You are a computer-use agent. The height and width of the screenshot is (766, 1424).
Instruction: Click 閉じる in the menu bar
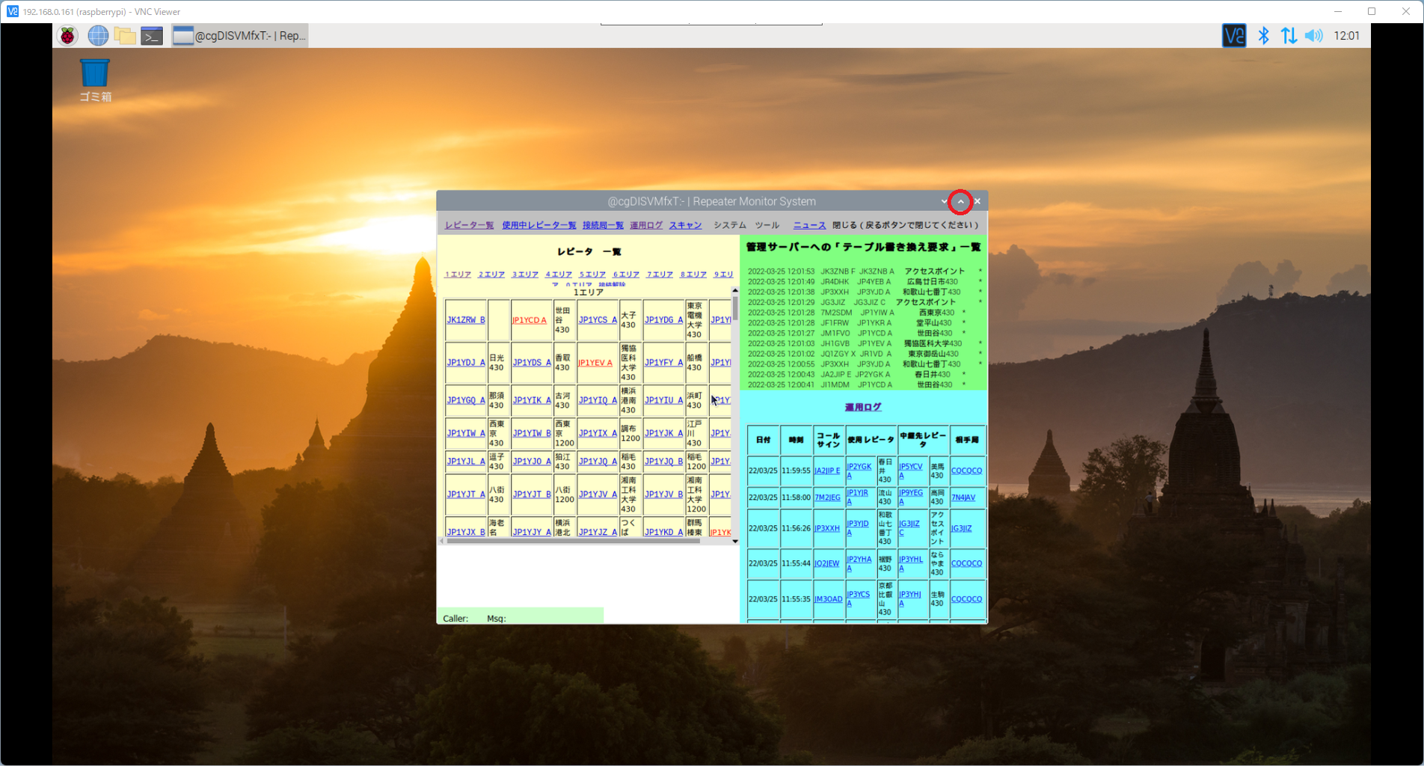click(x=844, y=225)
